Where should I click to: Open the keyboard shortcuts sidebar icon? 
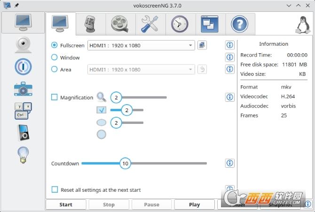(23, 111)
